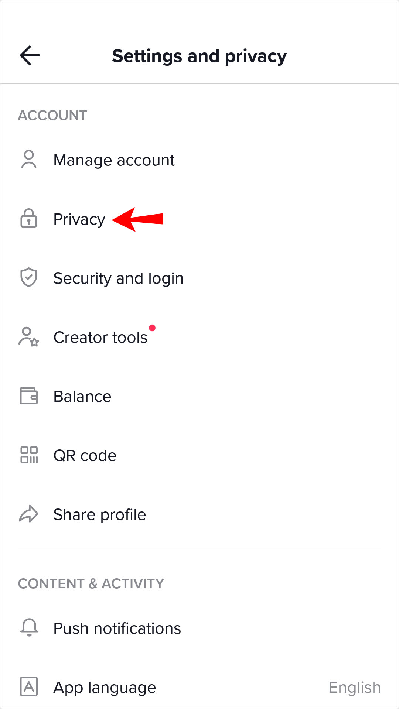Open Push notifications settings

click(117, 628)
